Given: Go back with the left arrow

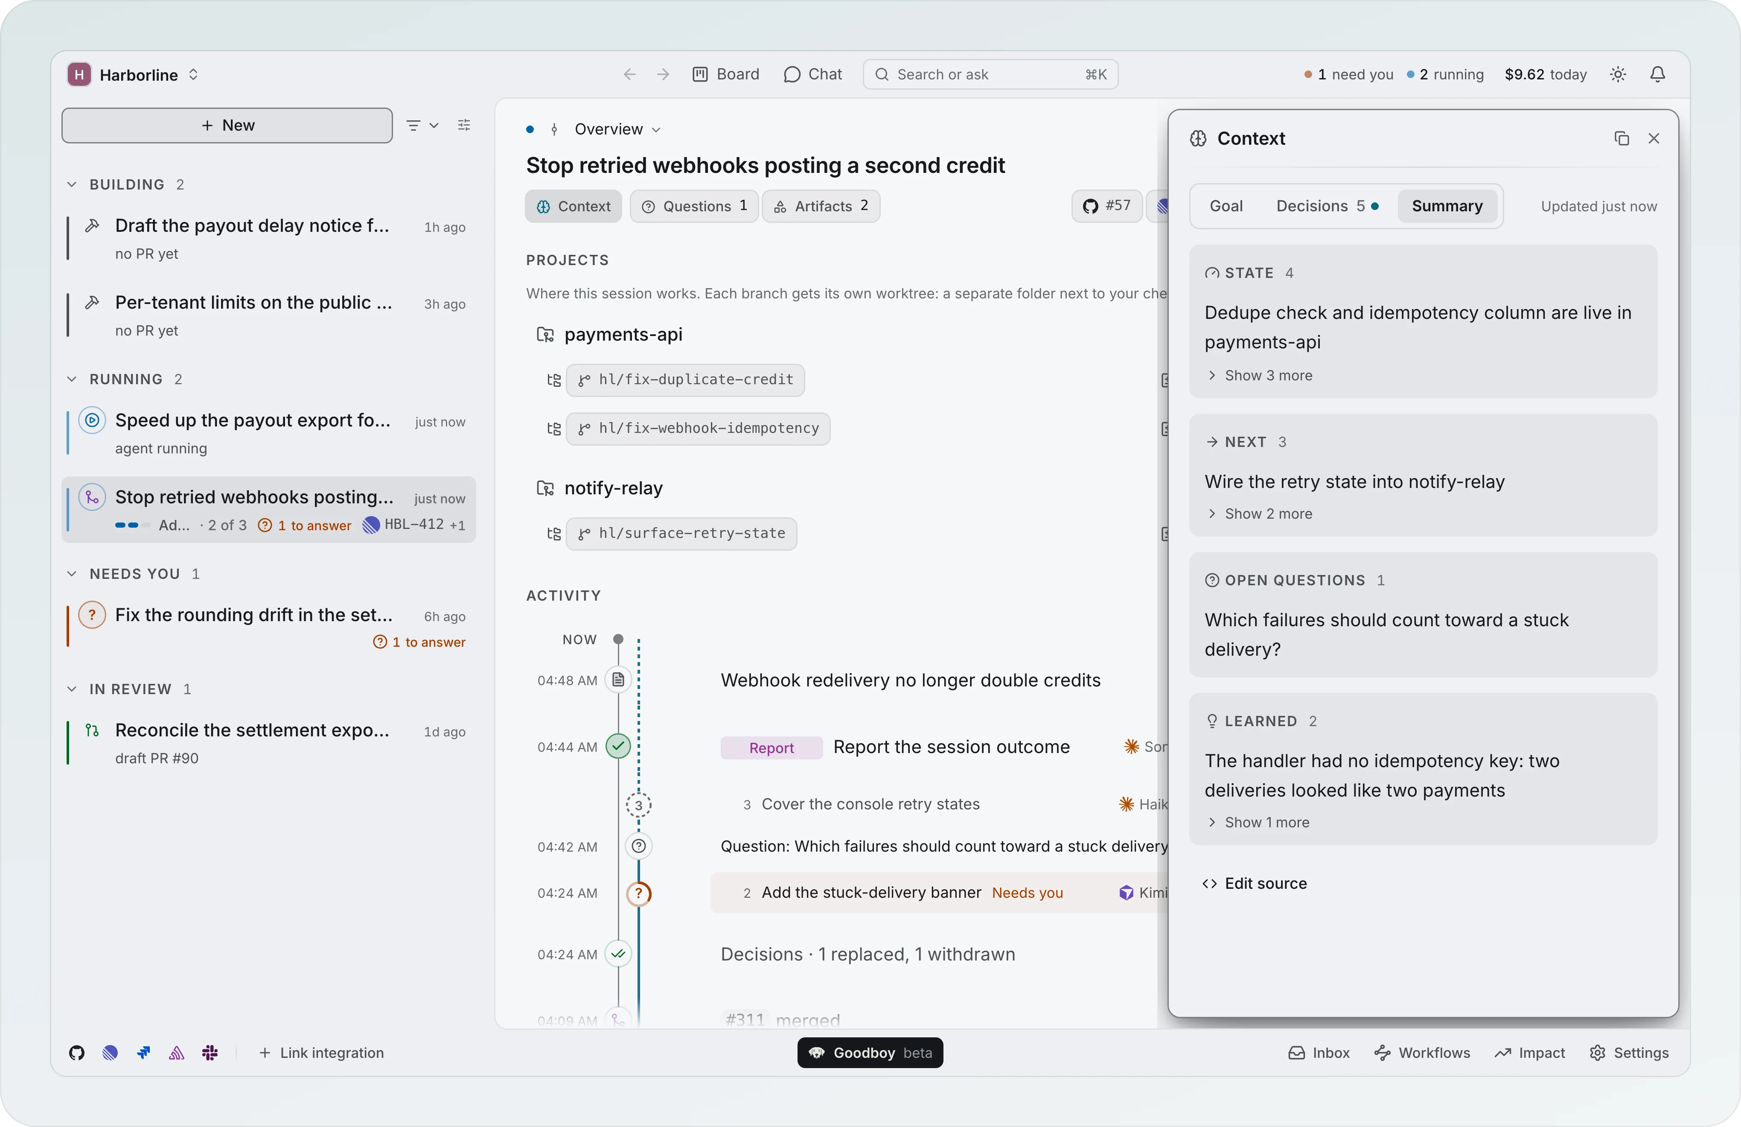Looking at the screenshot, I should pos(629,74).
